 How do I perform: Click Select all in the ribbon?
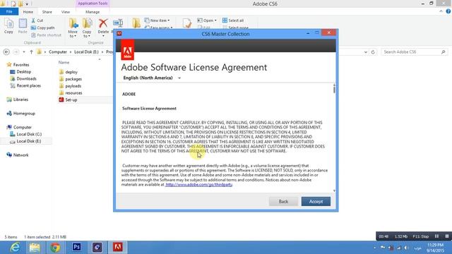pos(233,20)
